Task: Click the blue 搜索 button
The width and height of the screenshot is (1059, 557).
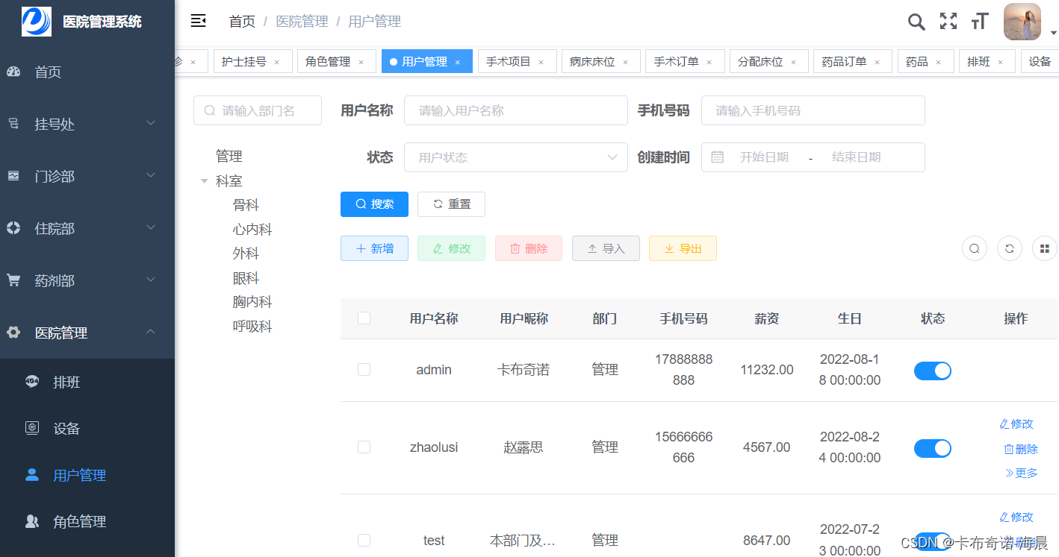Action: click(374, 204)
